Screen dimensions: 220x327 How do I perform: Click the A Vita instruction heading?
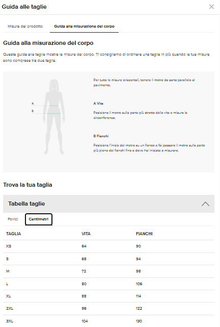98,104
